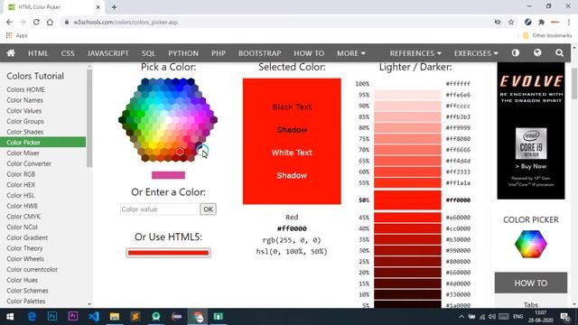
Task: Click the sidebar vertical scrollbar
Action: [89, 118]
